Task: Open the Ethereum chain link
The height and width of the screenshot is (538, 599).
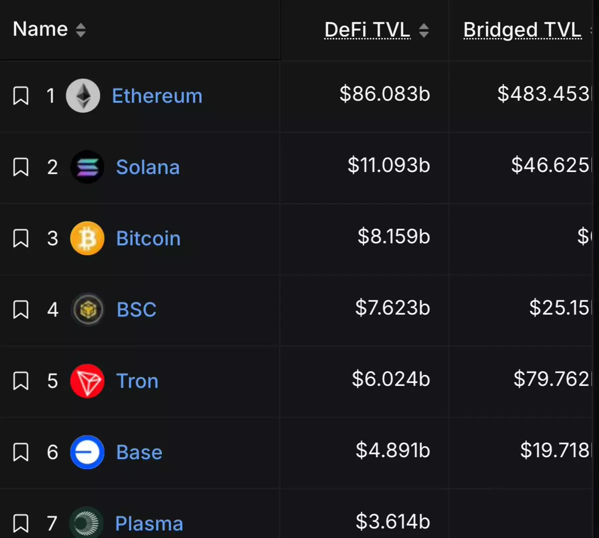Action: click(x=157, y=96)
